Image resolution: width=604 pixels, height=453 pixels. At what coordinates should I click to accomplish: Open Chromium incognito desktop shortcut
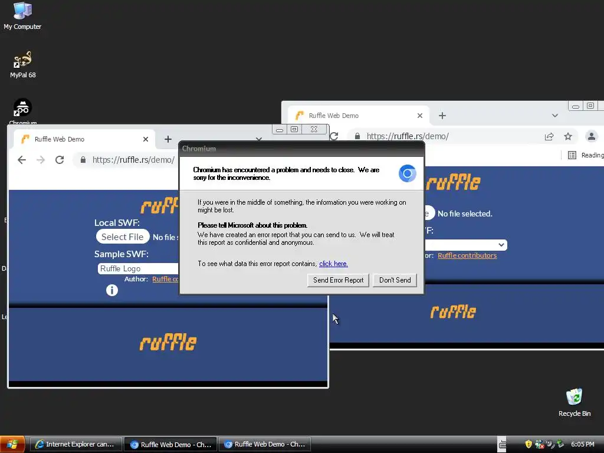click(x=22, y=111)
